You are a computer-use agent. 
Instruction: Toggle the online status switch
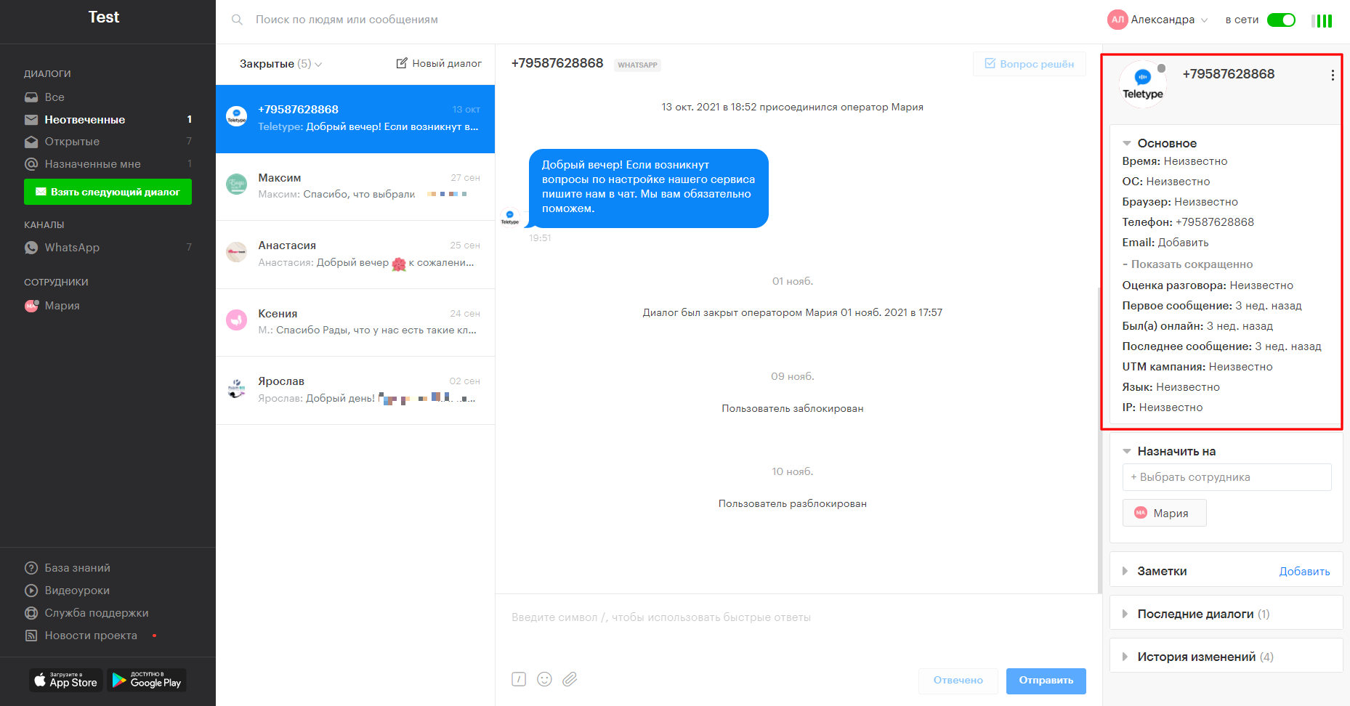tap(1281, 20)
